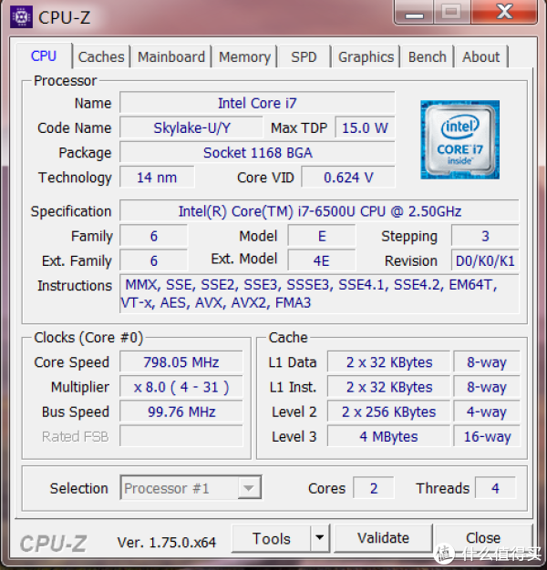Close the CPU-Z window with X
547x570 pixels.
(x=504, y=12)
